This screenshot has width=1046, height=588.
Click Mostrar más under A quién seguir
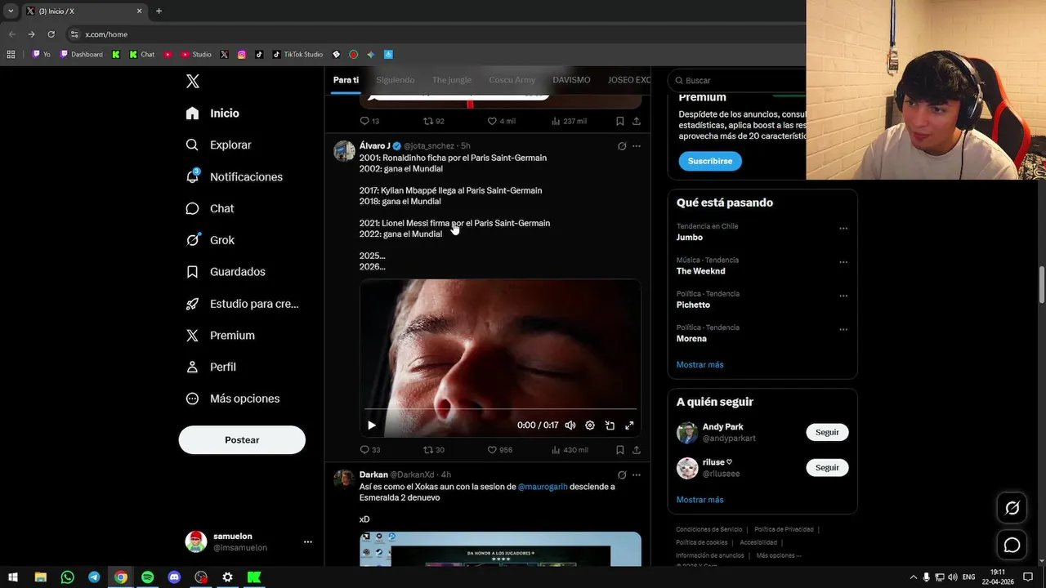point(700,500)
